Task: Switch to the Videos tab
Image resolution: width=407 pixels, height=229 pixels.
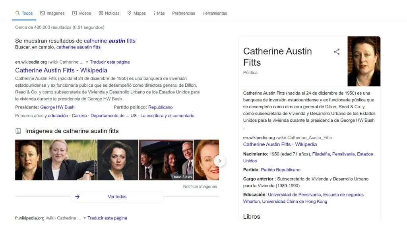Action: click(81, 13)
